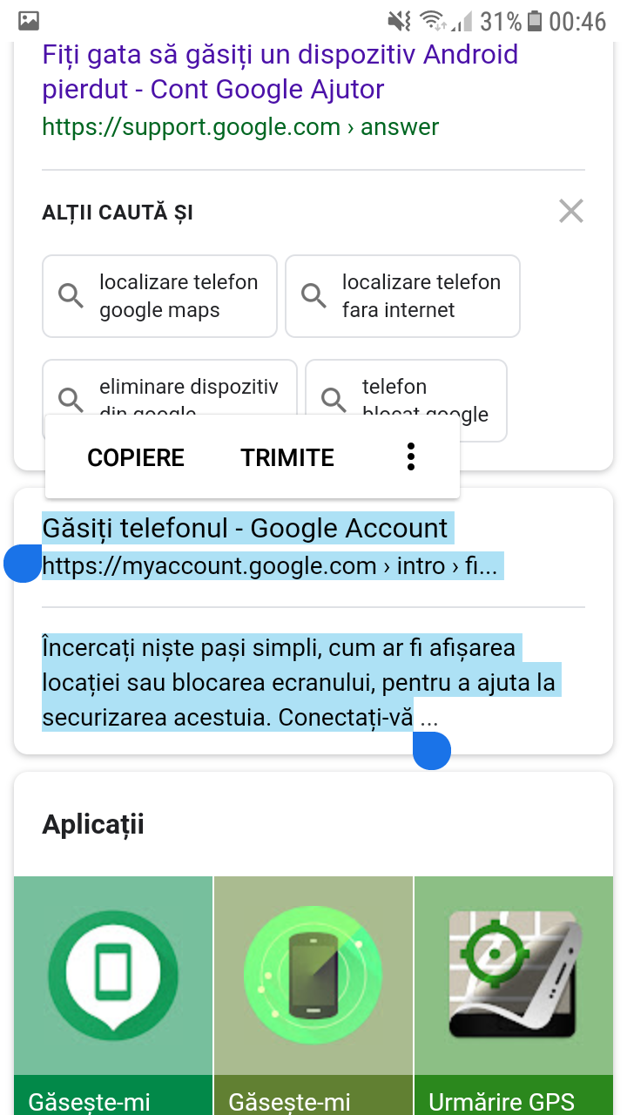Tap COPIERE in the text selection menu
This screenshot has height=1115, width=627.
(x=136, y=458)
